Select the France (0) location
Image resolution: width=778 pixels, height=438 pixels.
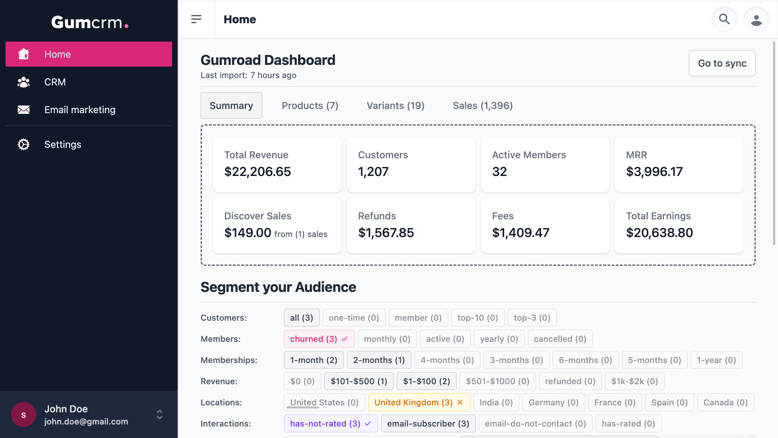click(x=615, y=402)
